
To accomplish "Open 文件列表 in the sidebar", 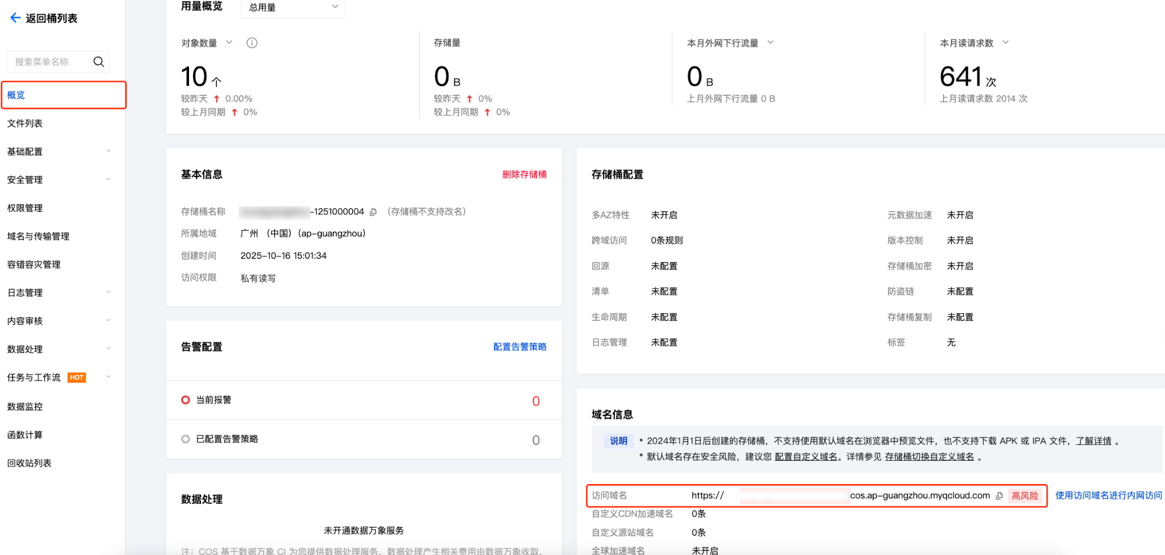I will pyautogui.click(x=25, y=124).
